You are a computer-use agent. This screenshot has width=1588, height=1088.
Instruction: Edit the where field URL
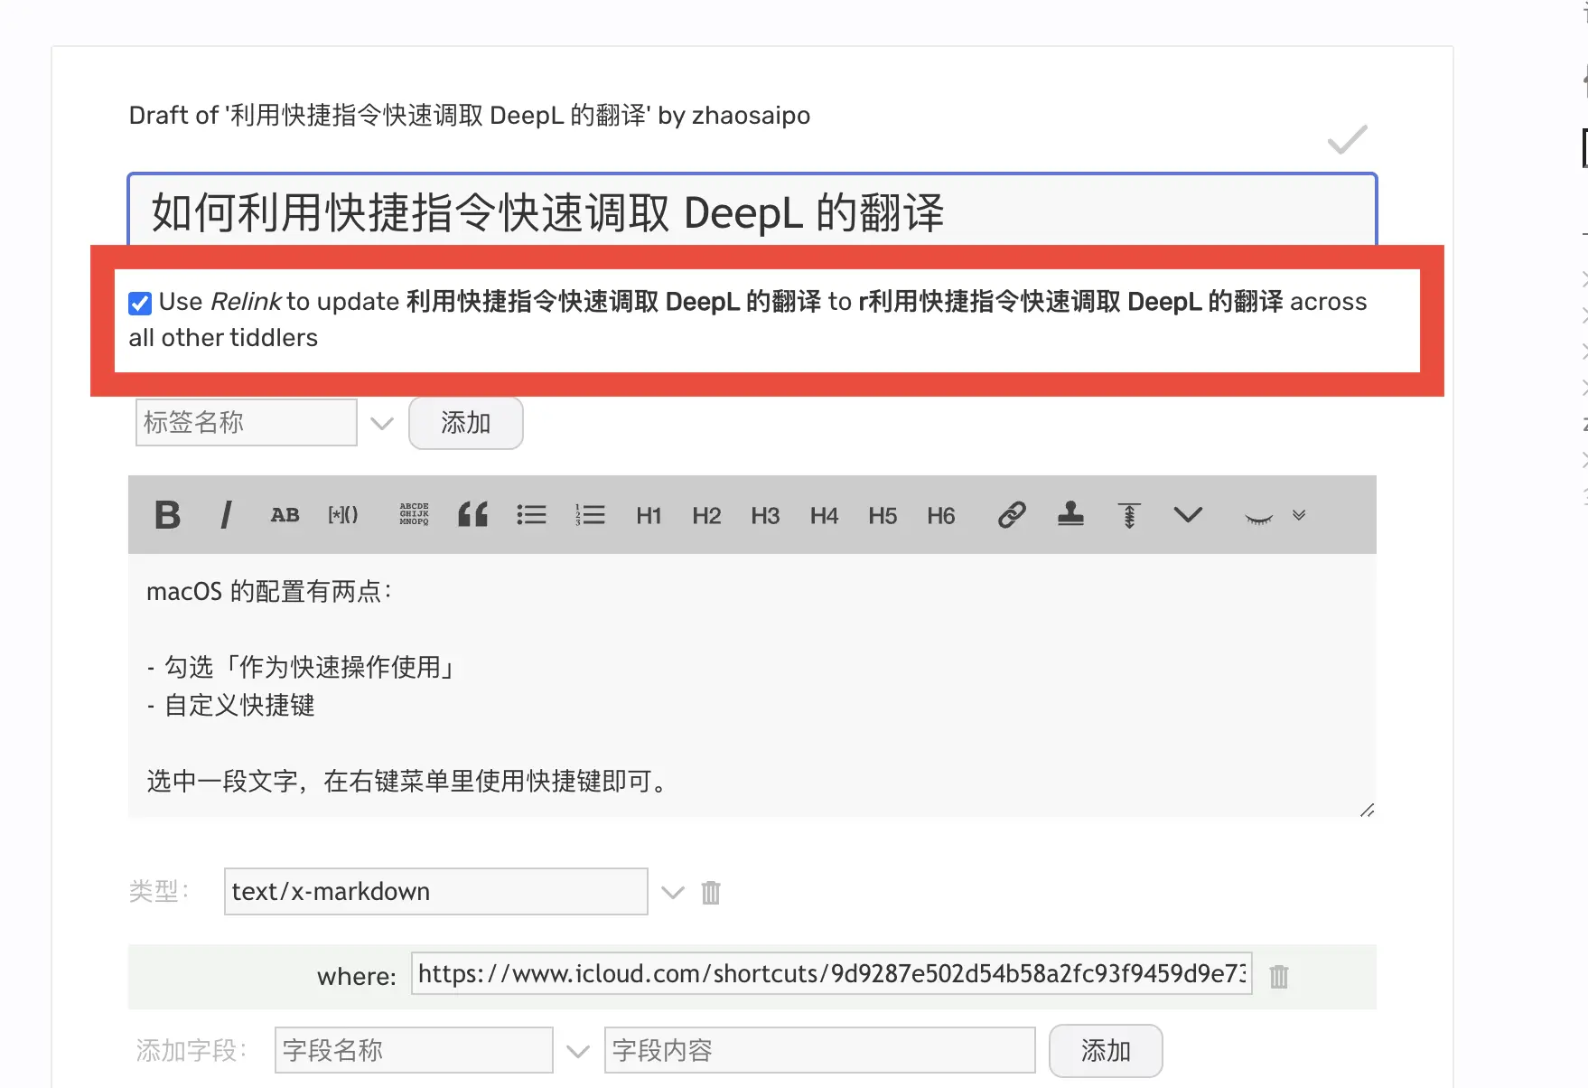point(832,973)
